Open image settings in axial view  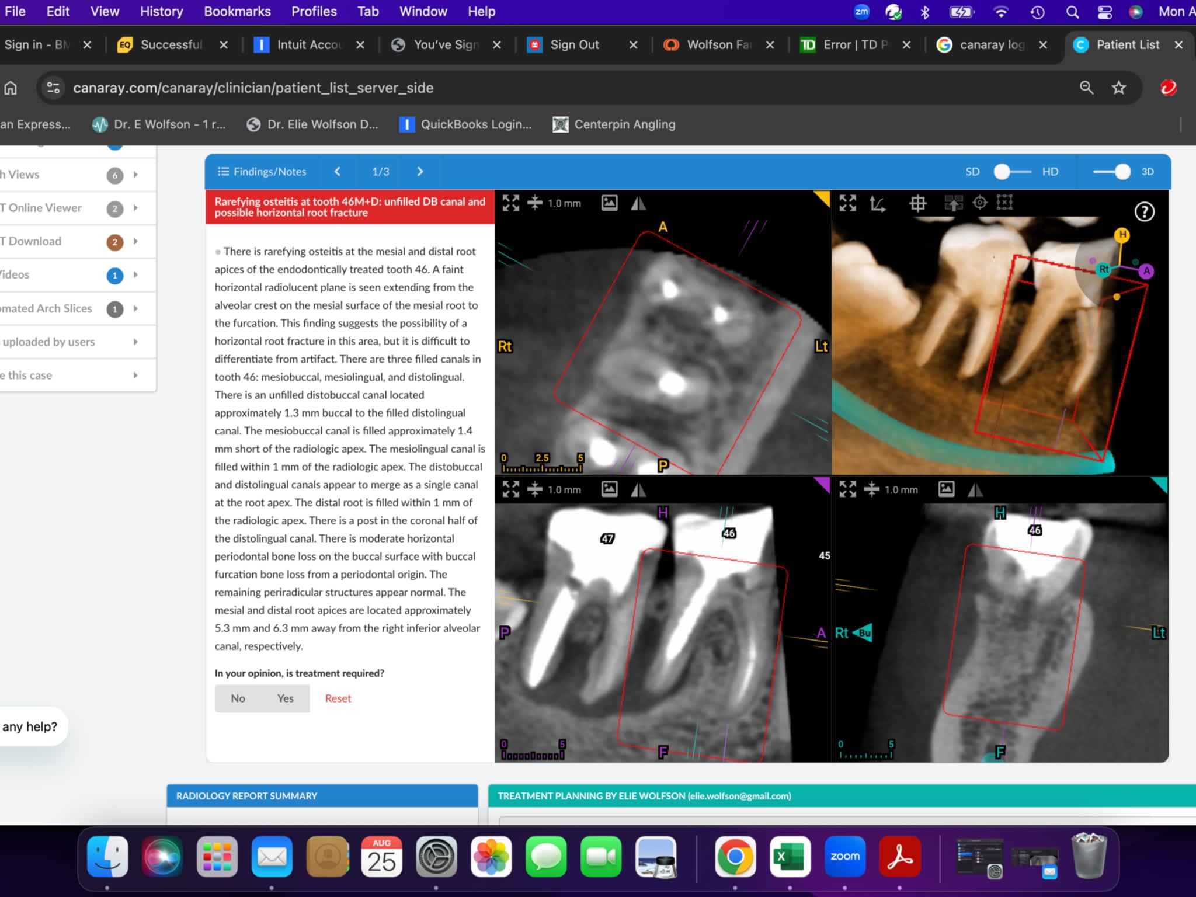[x=609, y=203]
